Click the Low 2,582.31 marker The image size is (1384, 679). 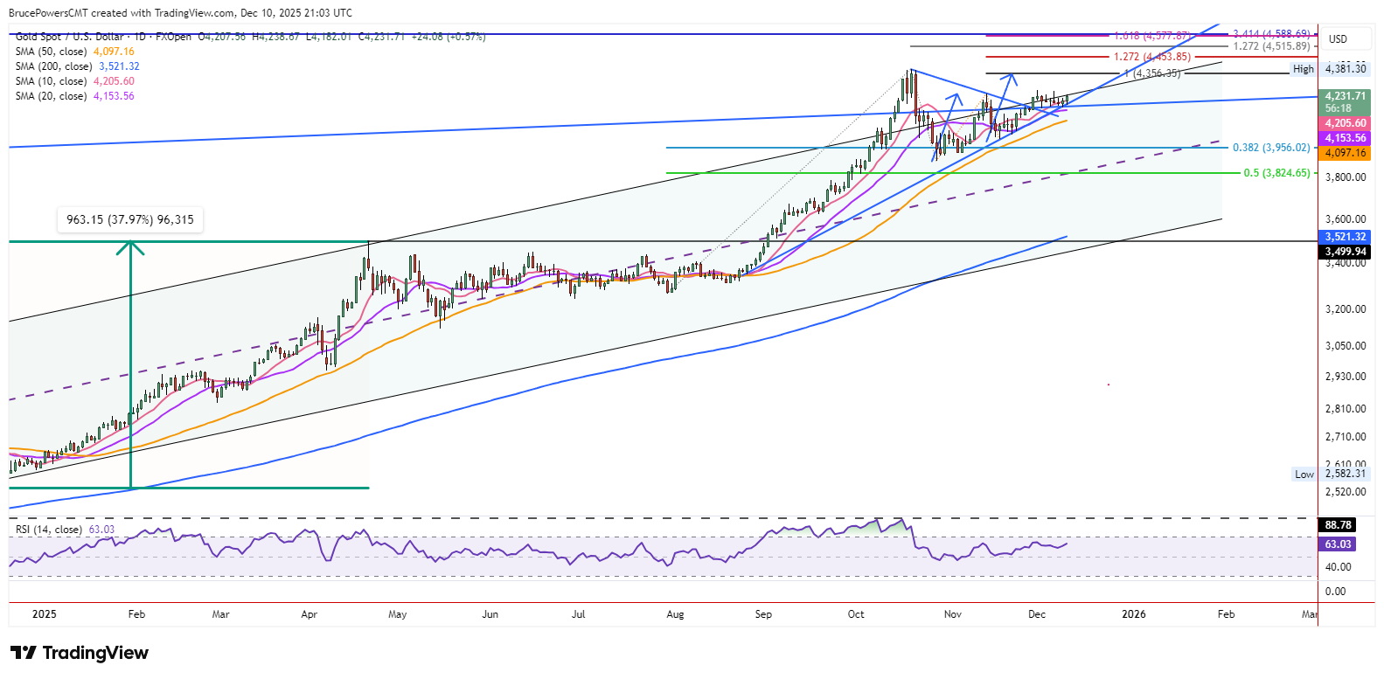1330,474
